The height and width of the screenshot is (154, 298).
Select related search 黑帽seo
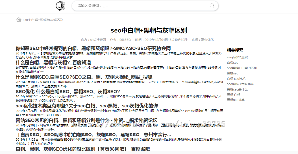point(233,73)
